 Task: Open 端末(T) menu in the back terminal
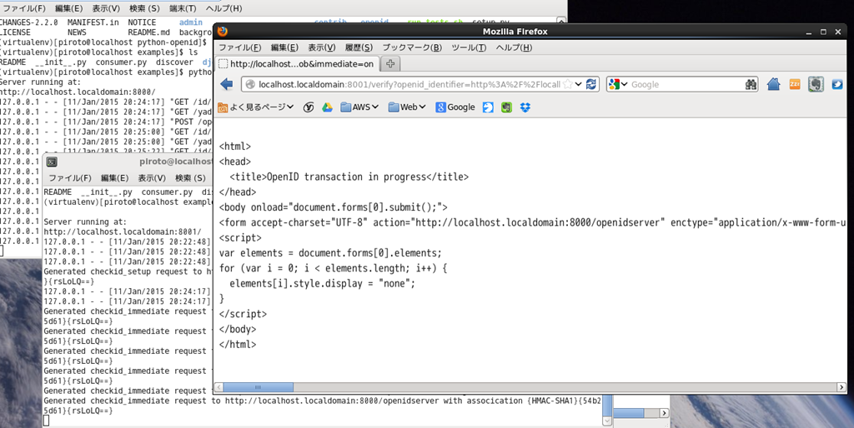point(183,8)
